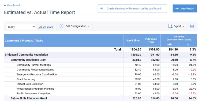Click the 14.6% variance for Future Skills Education Grant

pyautogui.click(x=192, y=98)
